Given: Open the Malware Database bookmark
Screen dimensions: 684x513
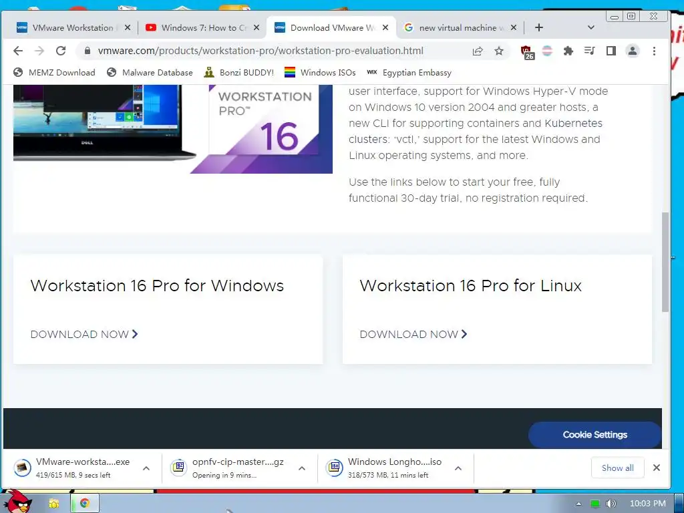Looking at the screenshot, I should (x=150, y=72).
